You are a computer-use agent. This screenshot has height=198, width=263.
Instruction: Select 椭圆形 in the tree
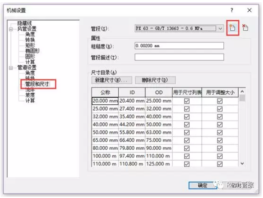tap(32, 51)
